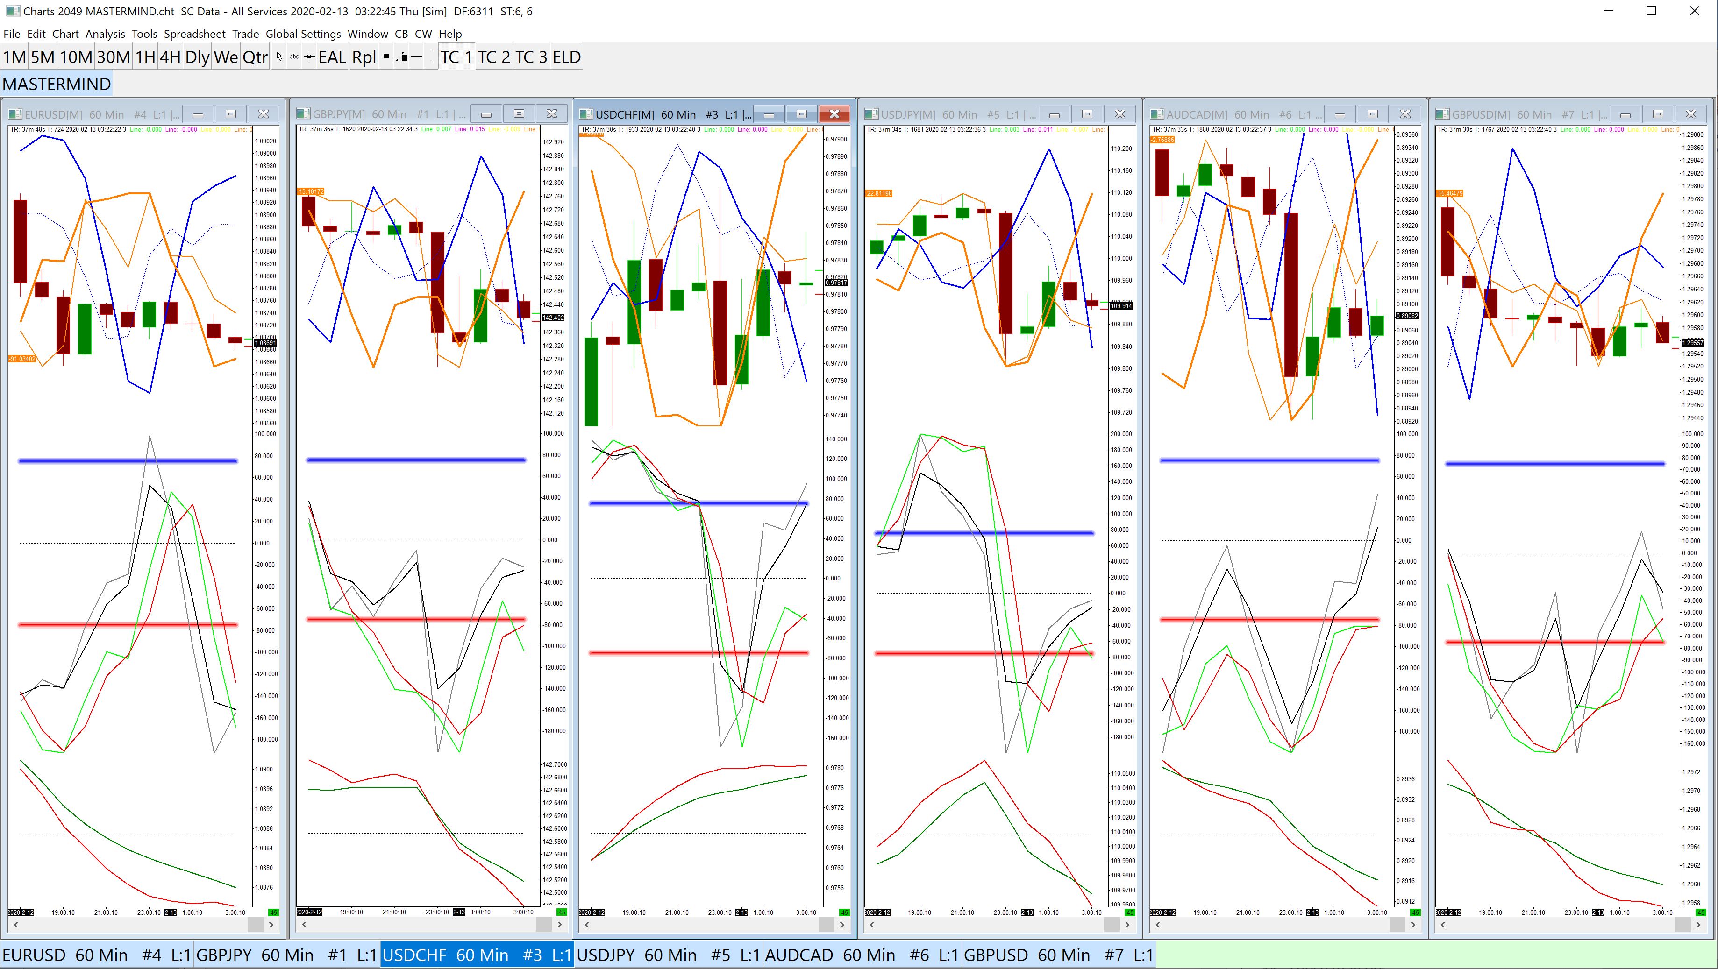1718x969 pixels.
Task: Switch timeframe to 4H
Action: (x=170, y=57)
